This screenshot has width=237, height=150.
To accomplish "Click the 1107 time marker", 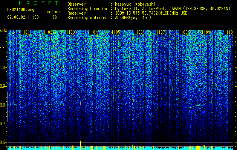I will point(161,32).
